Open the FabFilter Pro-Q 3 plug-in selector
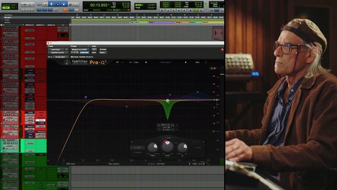Viewport: 337px width, 190px height. 58,53
